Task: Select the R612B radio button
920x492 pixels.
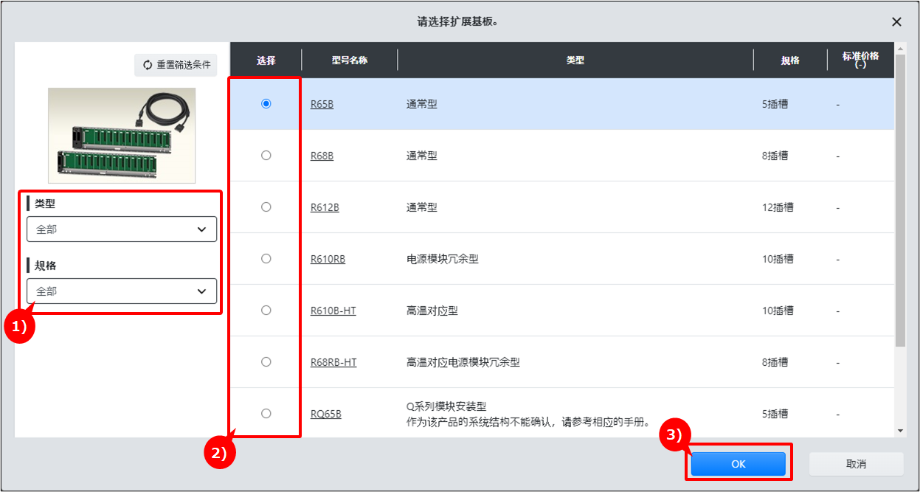Action: click(x=266, y=207)
